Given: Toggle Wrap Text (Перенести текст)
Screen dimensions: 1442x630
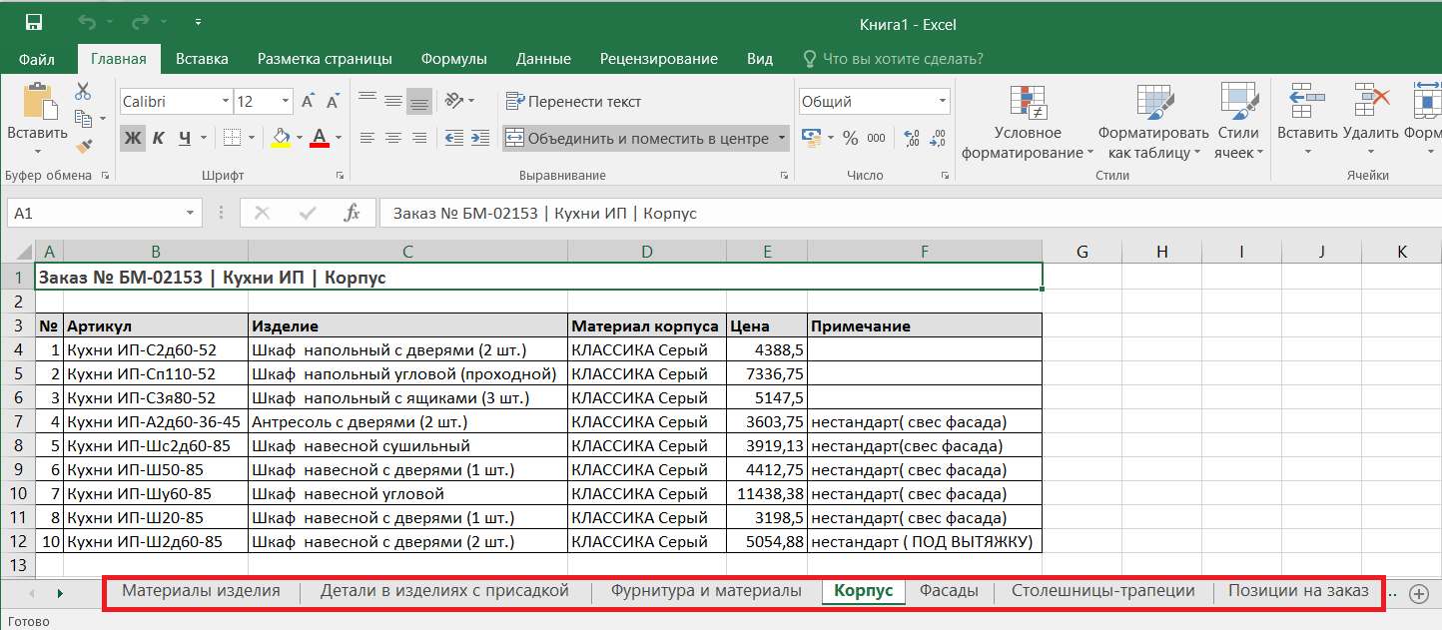Looking at the screenshot, I should tap(573, 102).
